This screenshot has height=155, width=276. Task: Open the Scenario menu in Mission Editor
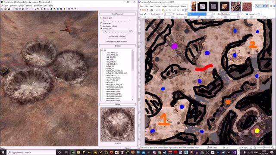13,6
